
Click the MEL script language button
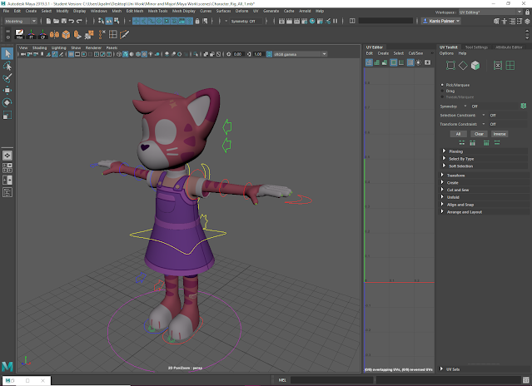282,380
